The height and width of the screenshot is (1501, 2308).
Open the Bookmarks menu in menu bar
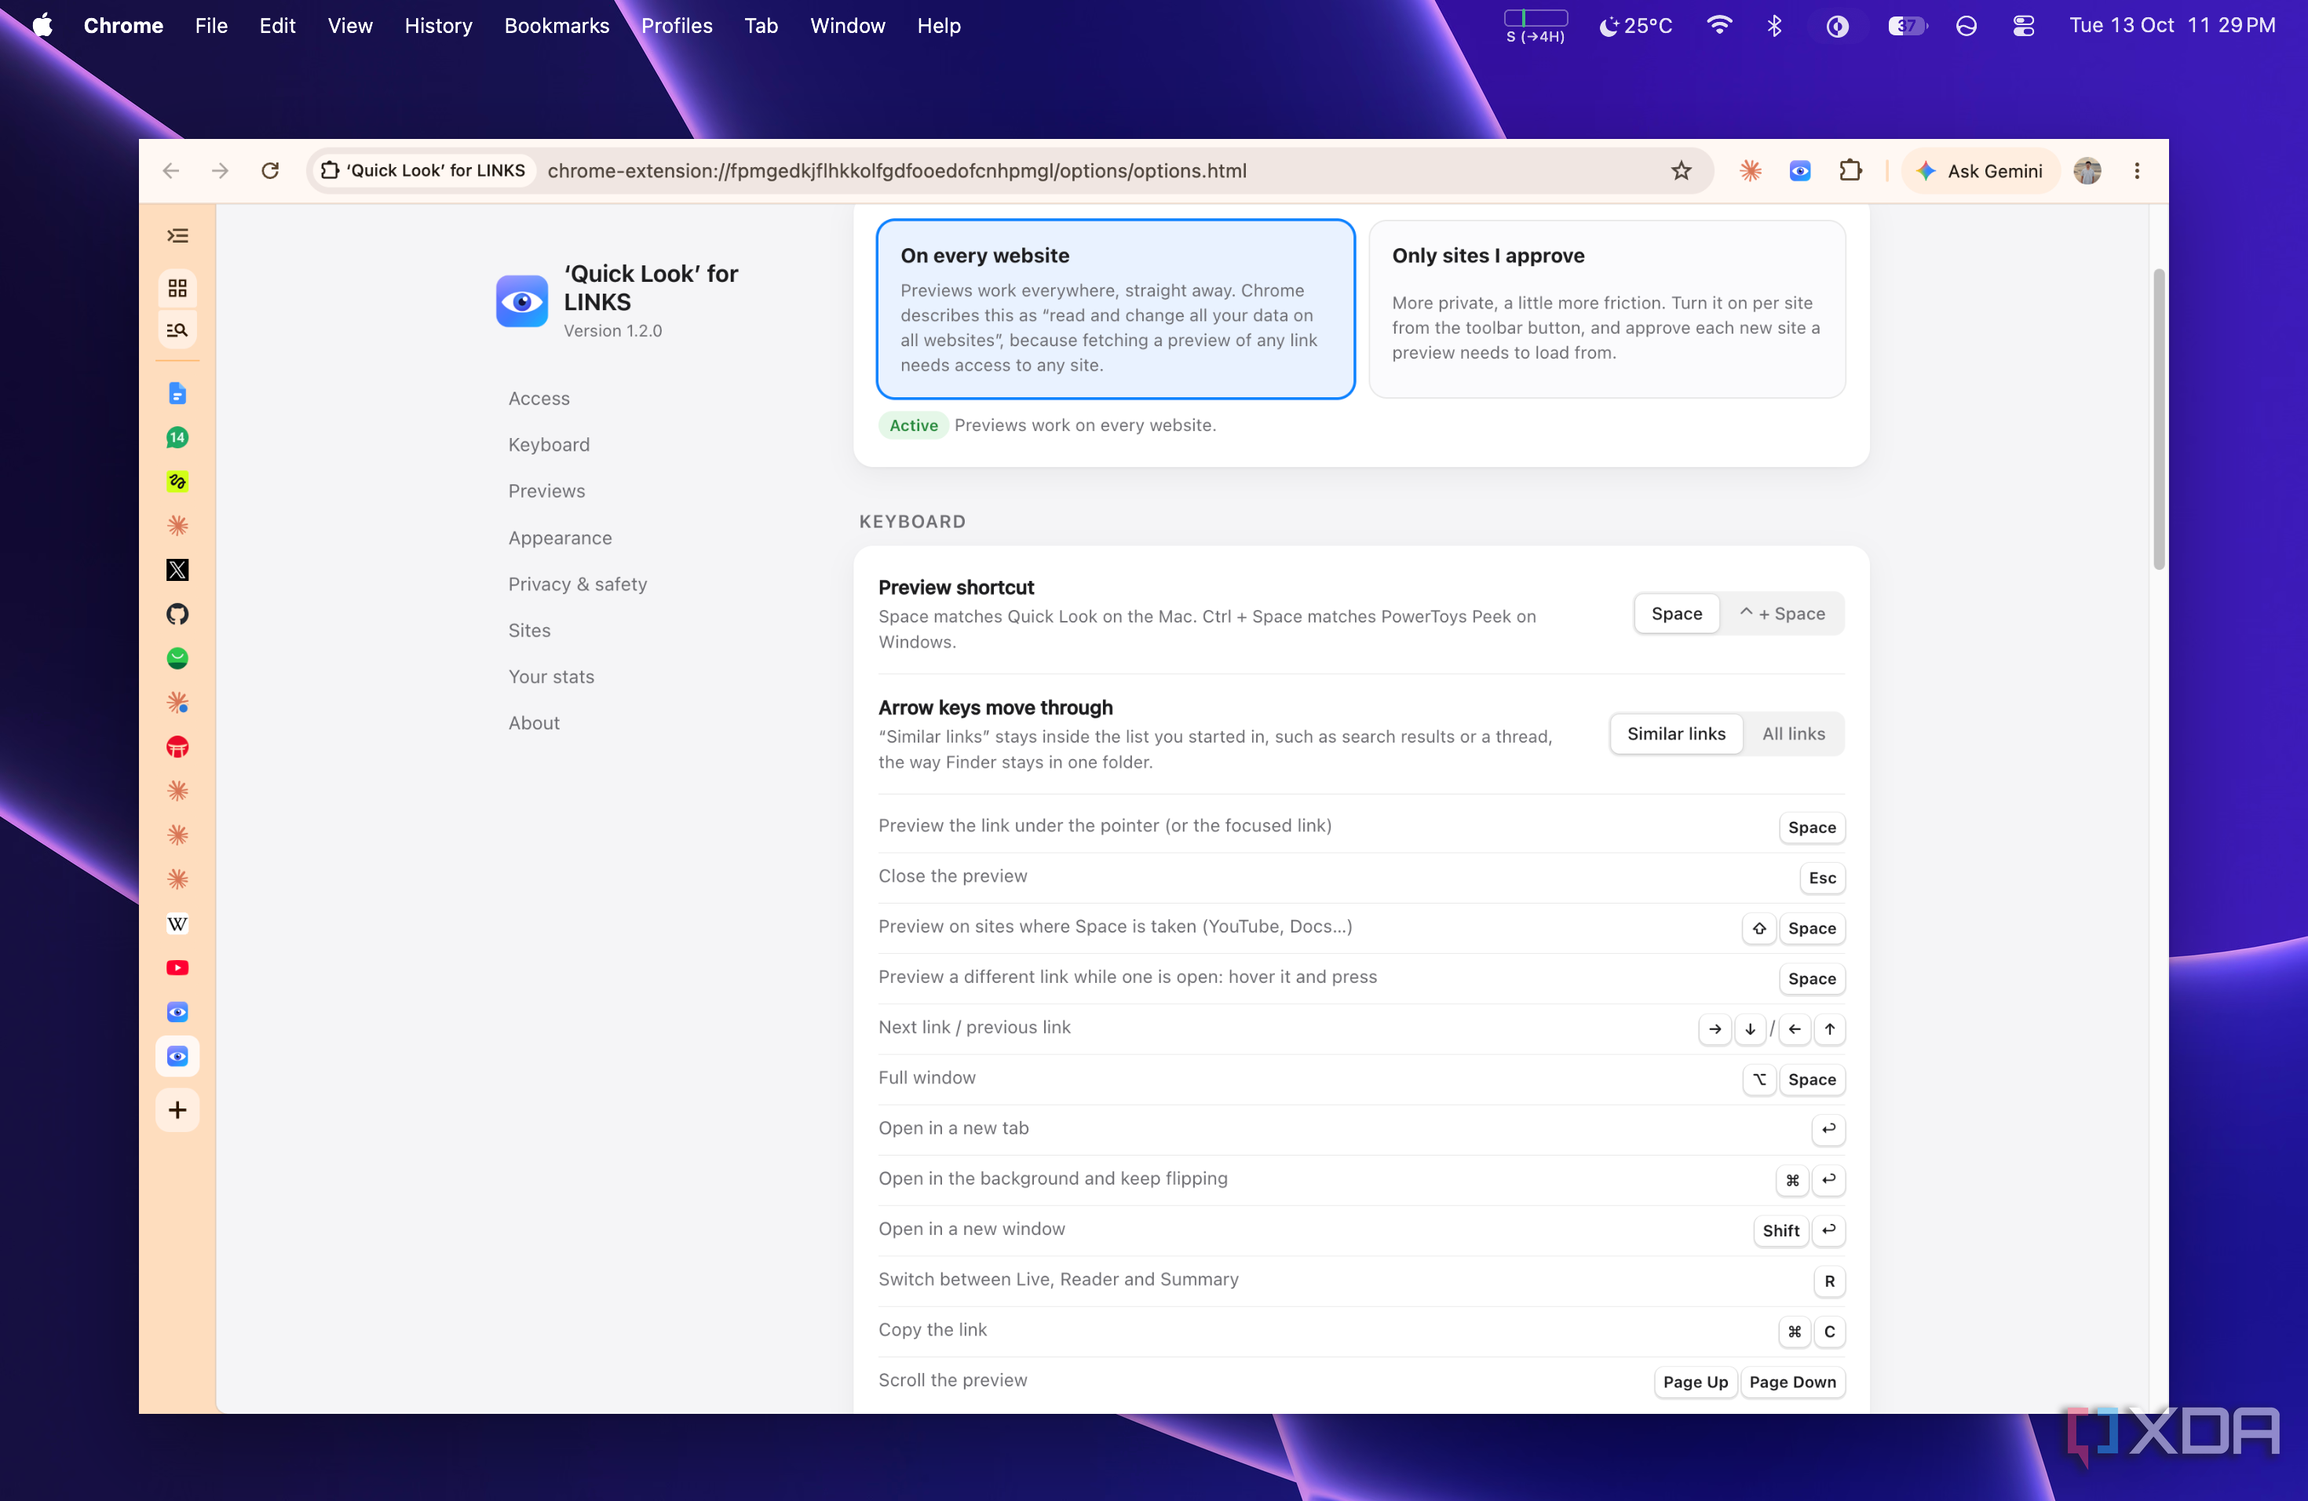point(557,26)
